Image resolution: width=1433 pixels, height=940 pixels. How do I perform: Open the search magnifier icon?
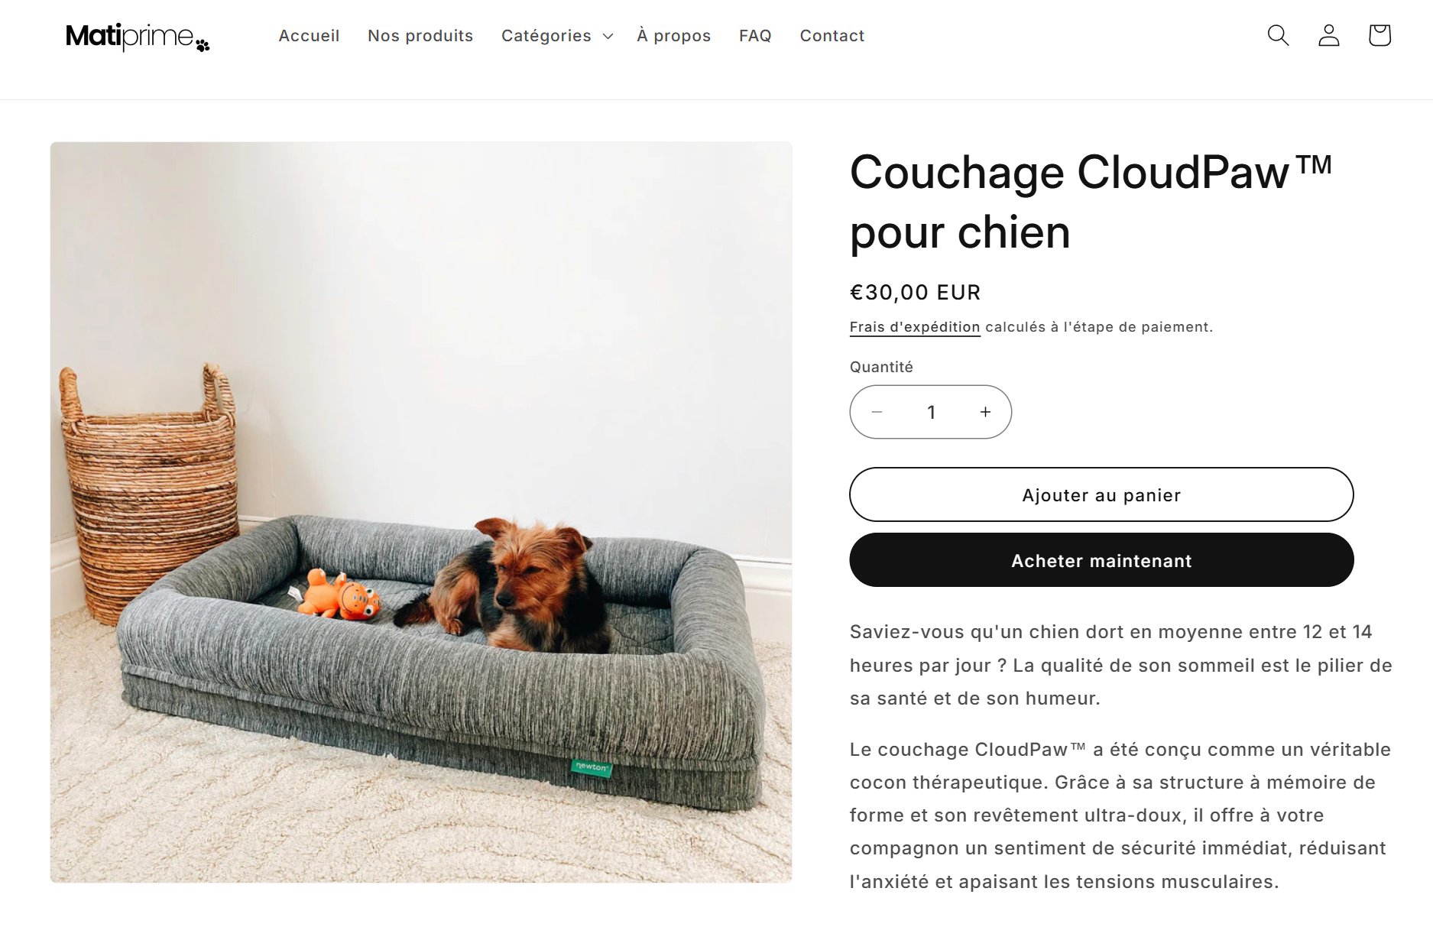tap(1278, 35)
